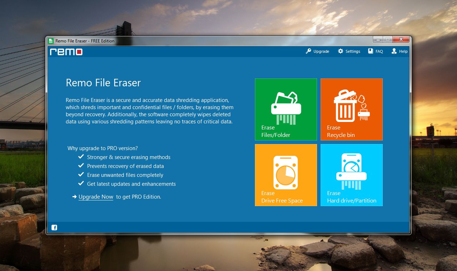This screenshot has width=457, height=271.
Task: Click 'Prevents recovery of erased data' text
Action: [125, 166]
